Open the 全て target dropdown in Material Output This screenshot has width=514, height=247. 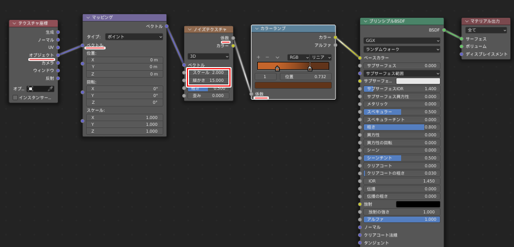(x=486, y=30)
